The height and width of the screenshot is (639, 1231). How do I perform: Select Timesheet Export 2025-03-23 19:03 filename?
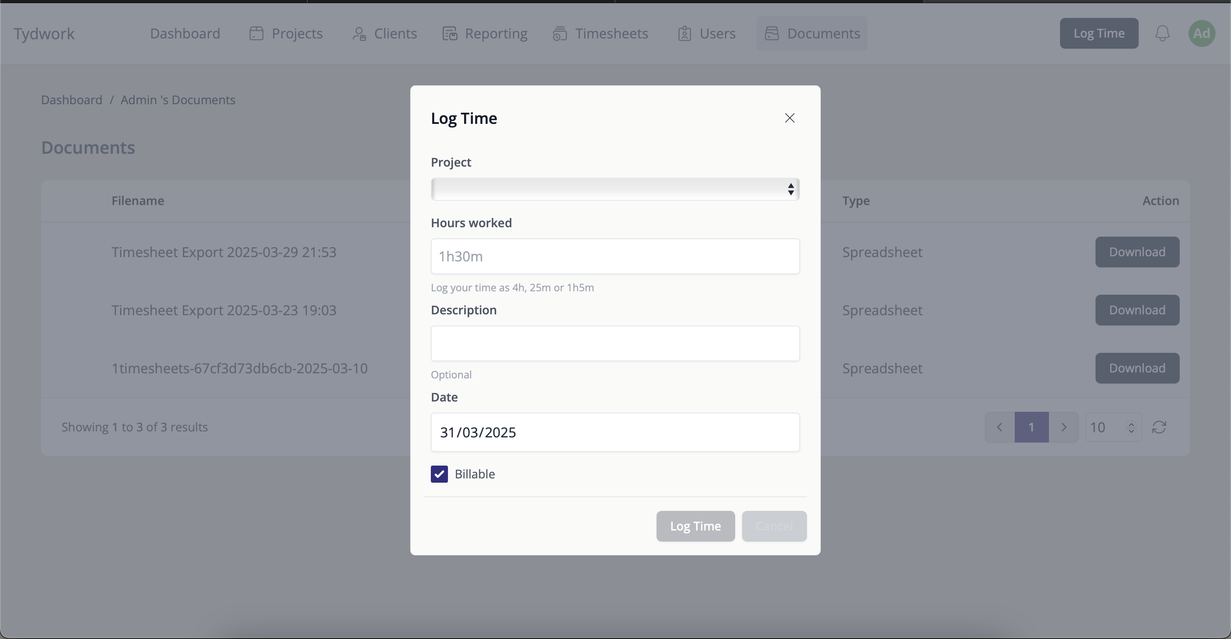pos(224,311)
